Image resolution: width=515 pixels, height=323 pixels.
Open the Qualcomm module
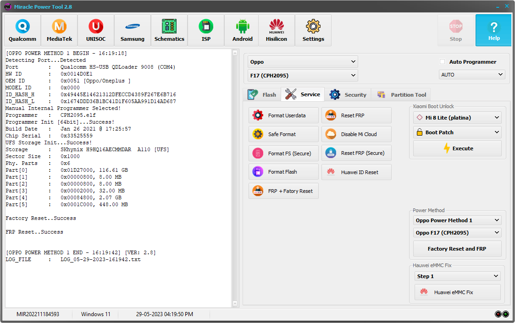click(x=22, y=30)
